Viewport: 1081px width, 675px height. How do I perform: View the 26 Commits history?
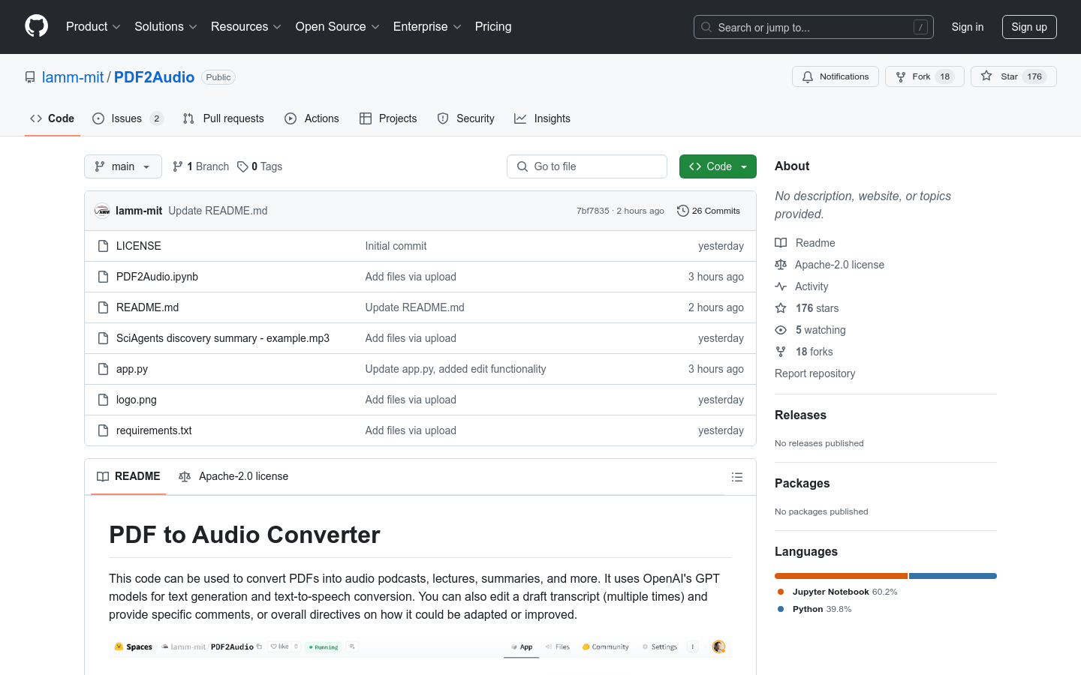(709, 211)
